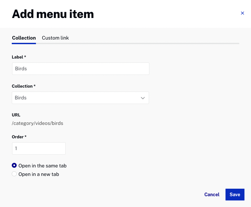Click the blue underline beneath Collection tab
This screenshot has height=207, width=251.
tap(24, 43)
